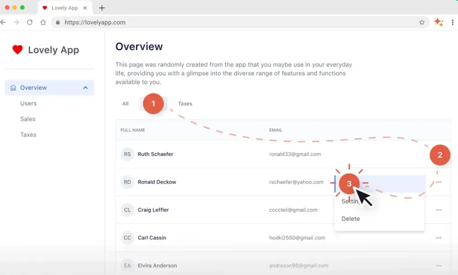458x275 pixels.
Task: Open row options for Elvira Anderson
Action: [439, 266]
